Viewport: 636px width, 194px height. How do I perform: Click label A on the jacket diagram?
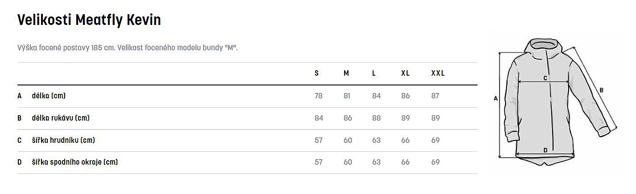pyautogui.click(x=495, y=99)
